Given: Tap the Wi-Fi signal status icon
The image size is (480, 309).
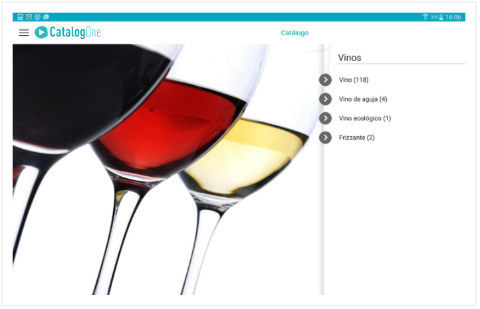Looking at the screenshot, I should pyautogui.click(x=425, y=17).
